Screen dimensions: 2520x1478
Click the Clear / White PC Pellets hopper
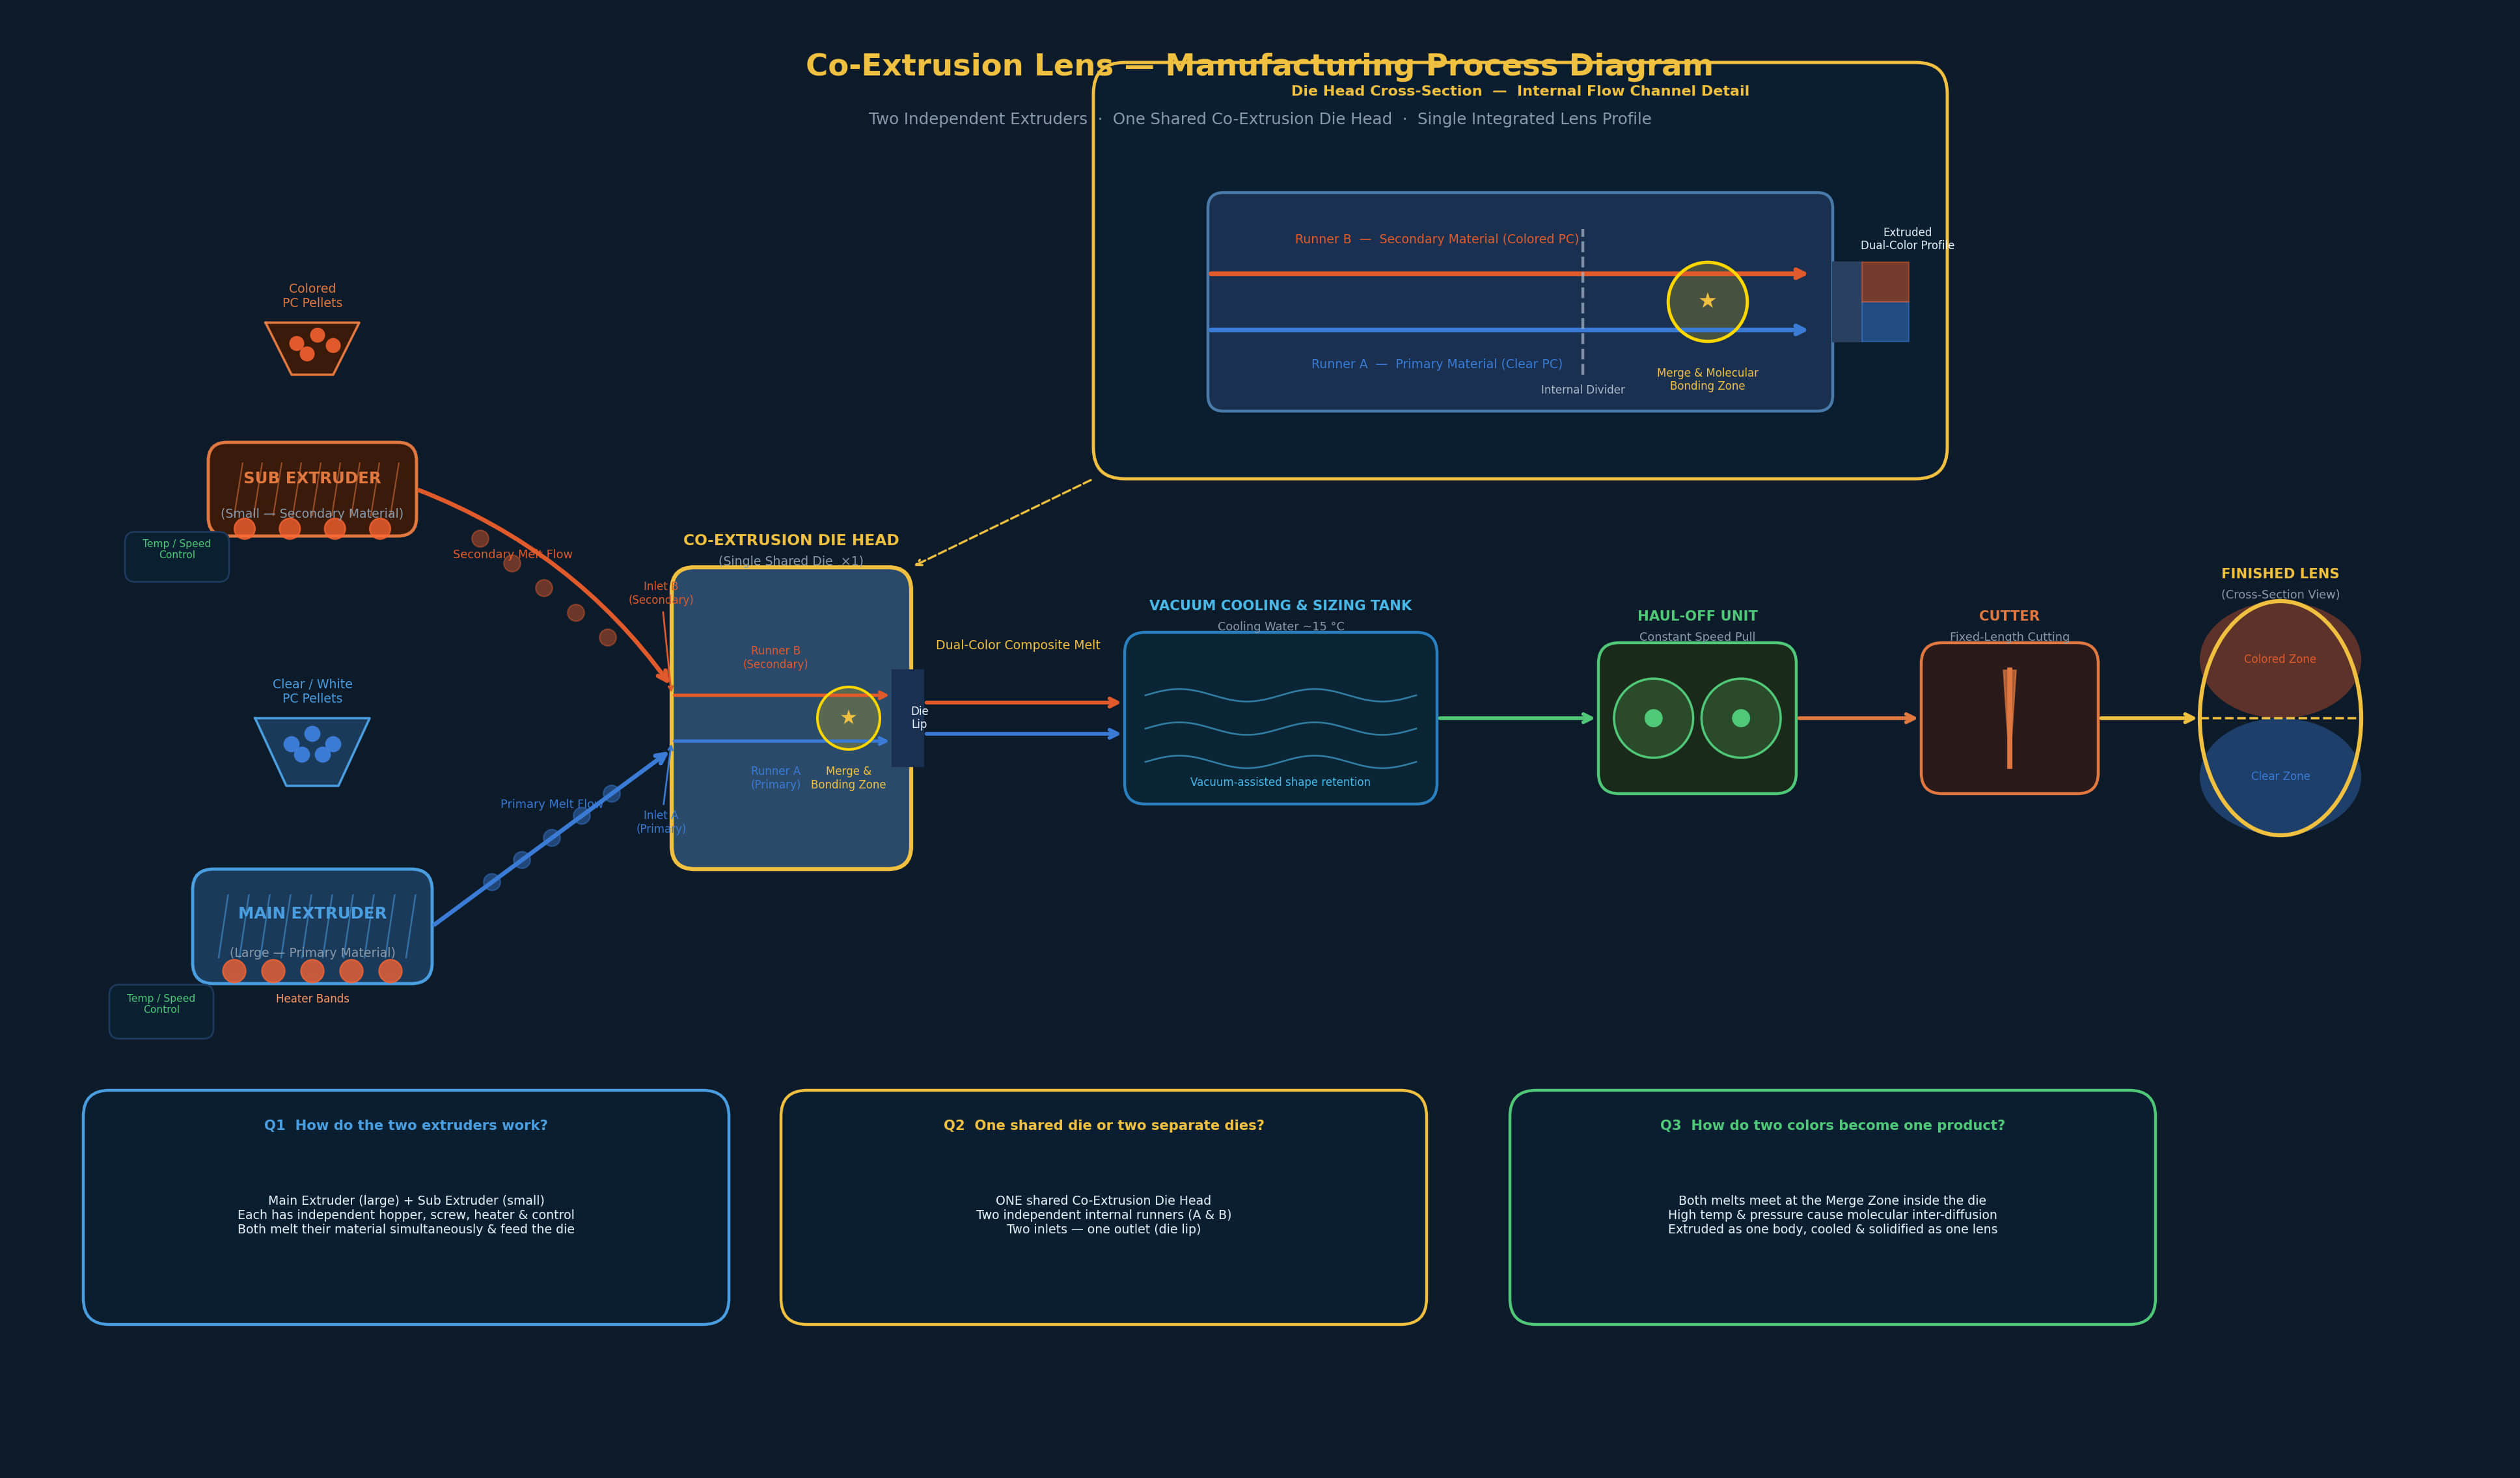pyautogui.click(x=312, y=751)
